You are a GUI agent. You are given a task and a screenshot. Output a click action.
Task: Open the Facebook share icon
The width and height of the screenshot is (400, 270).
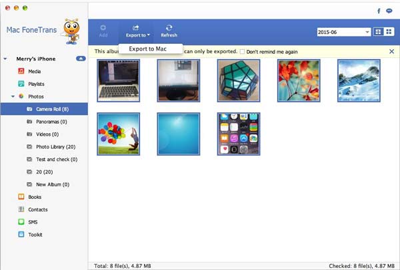tap(379, 11)
